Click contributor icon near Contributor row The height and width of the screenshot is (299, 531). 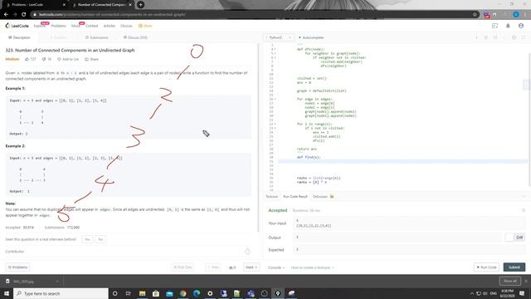[247, 251]
